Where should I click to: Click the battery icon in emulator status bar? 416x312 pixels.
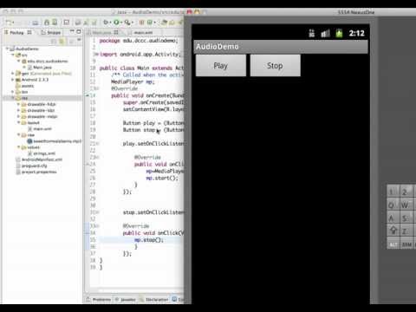(x=339, y=33)
